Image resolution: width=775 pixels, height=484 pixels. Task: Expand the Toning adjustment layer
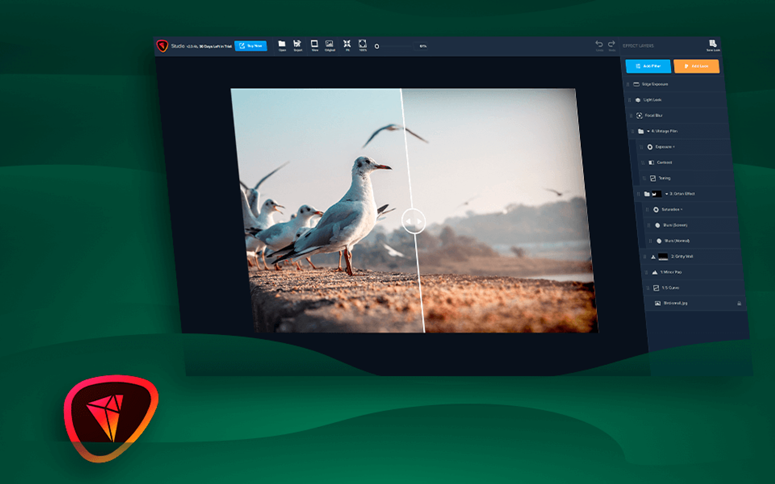pos(652,178)
